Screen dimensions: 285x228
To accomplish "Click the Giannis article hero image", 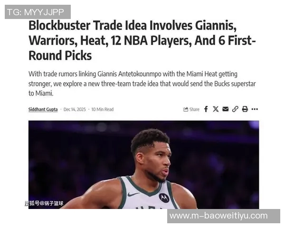I will [x=143, y=164].
